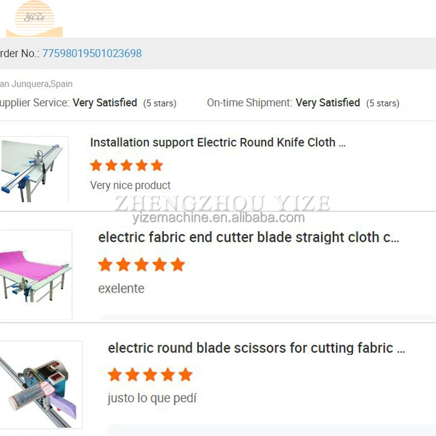Click the pink fabric cutting table thumbnail
The height and width of the screenshot is (436, 436).
click(35, 274)
